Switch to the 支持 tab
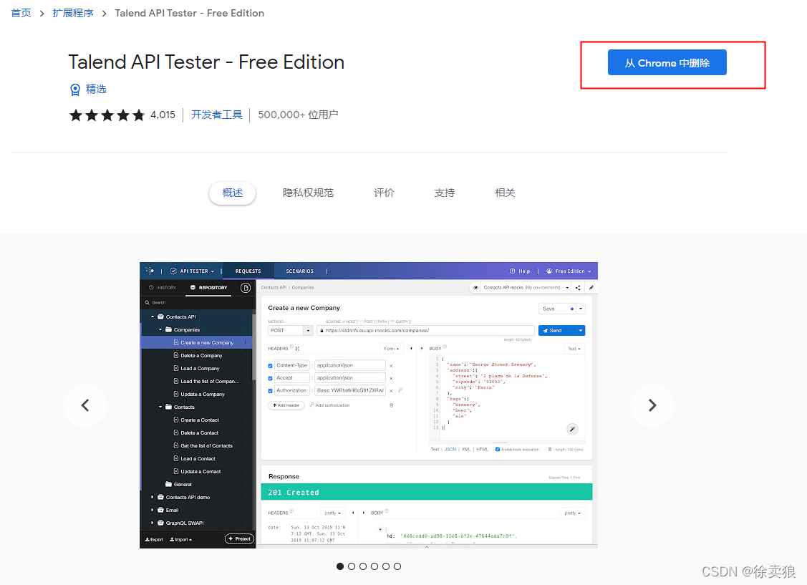 (444, 193)
